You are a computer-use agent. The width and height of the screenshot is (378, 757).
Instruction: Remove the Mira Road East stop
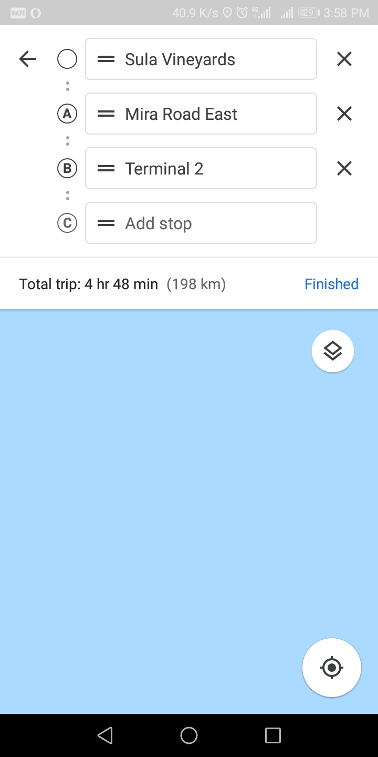(x=344, y=114)
